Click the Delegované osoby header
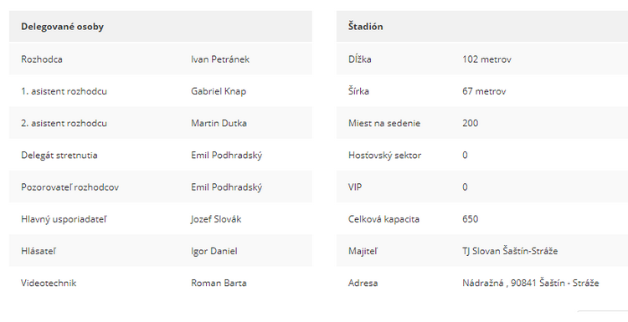This screenshot has height=322, width=628. 62,27
